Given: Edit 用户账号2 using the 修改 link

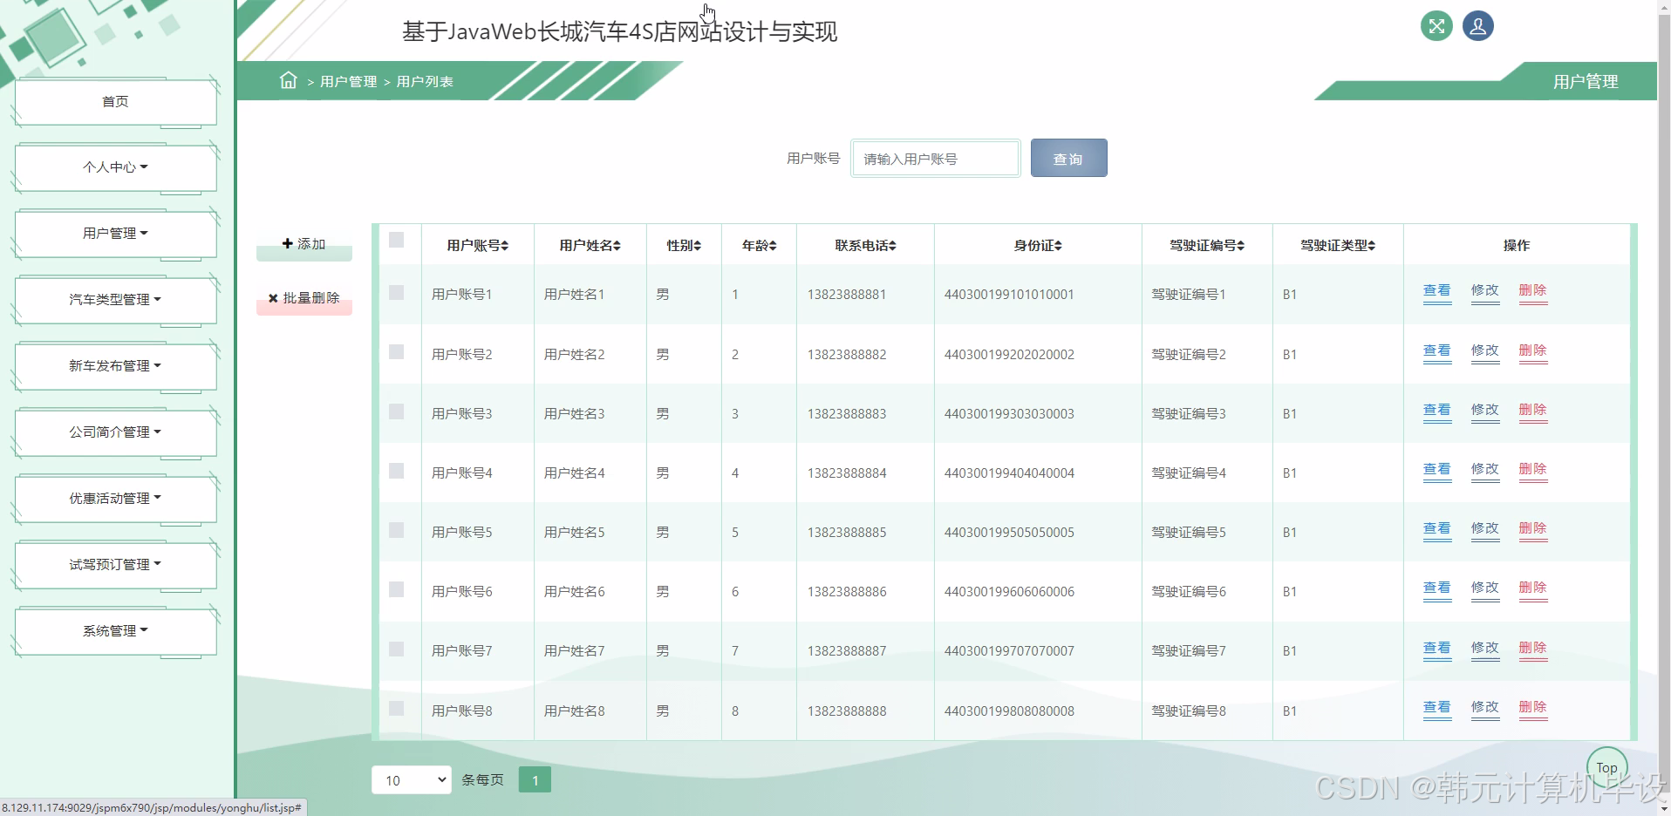Looking at the screenshot, I should (1484, 351).
